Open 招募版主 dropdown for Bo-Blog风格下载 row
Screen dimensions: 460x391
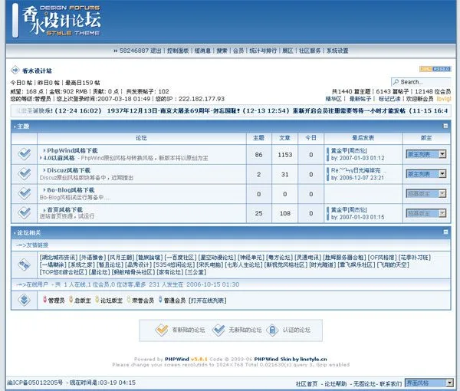(x=426, y=192)
